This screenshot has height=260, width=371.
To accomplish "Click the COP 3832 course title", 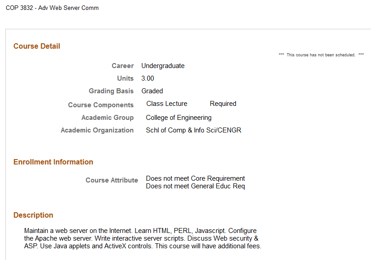I will pos(52,8).
